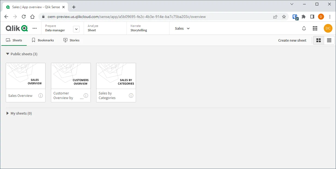
Task: Open the Qlik cloud services launcher grid icon
Action: coord(315,28)
